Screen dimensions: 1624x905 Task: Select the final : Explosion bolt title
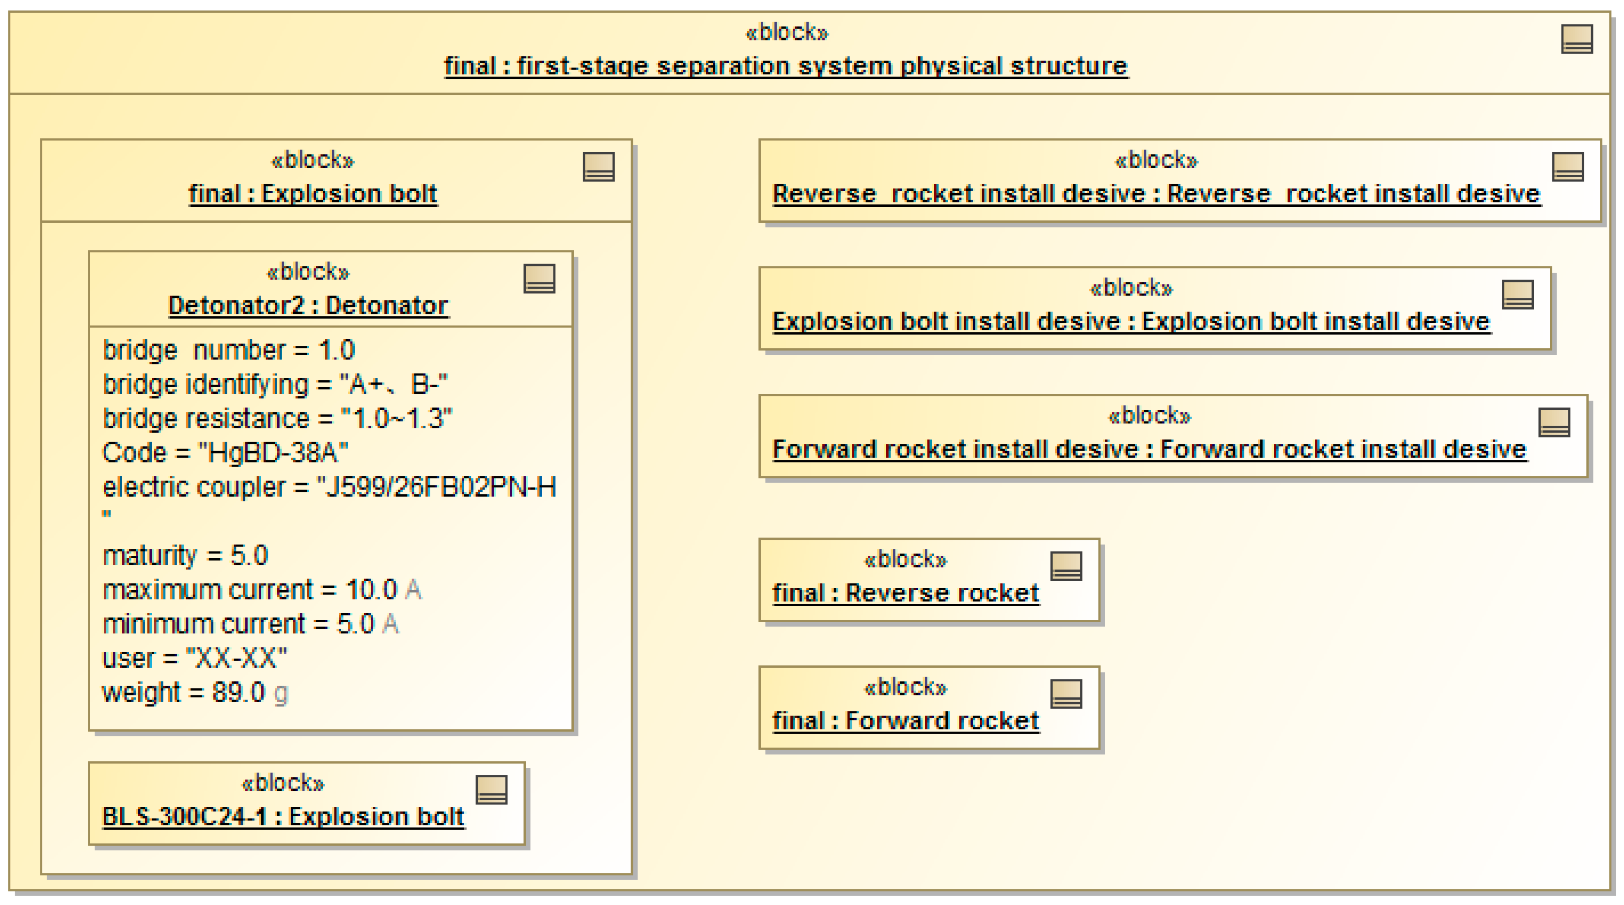[x=312, y=194]
